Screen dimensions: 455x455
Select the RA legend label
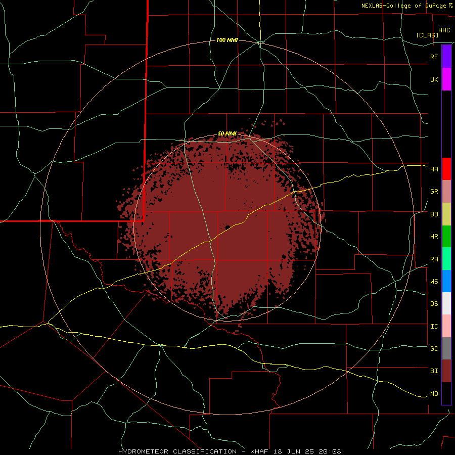(x=434, y=259)
